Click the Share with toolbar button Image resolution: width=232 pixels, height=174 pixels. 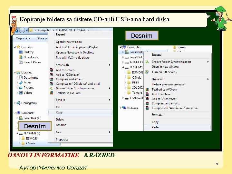click(42, 38)
